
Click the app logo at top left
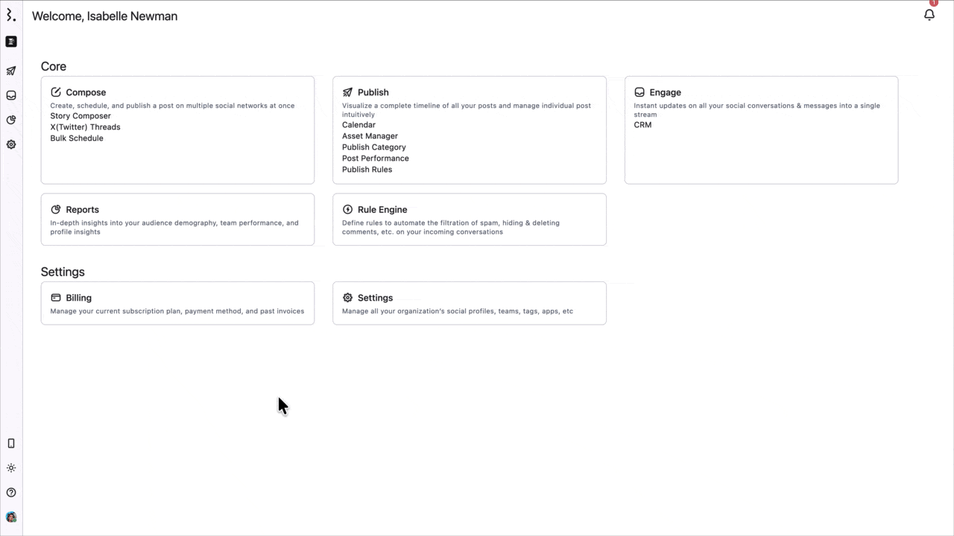click(10, 16)
